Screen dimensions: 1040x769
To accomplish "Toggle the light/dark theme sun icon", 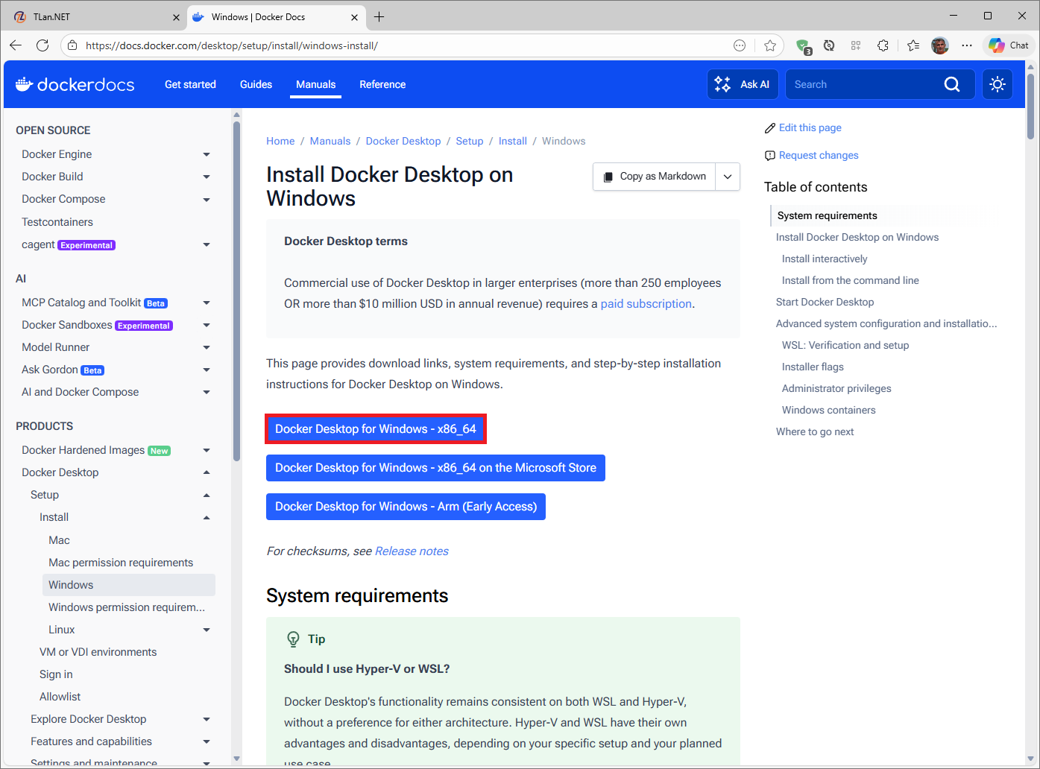I will pos(998,84).
